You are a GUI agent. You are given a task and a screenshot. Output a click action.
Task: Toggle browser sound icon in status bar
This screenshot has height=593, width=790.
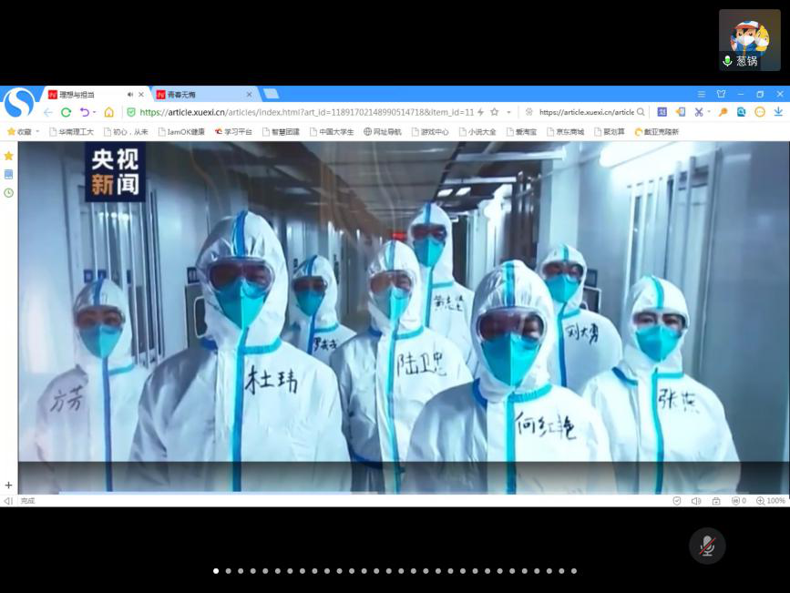(696, 501)
